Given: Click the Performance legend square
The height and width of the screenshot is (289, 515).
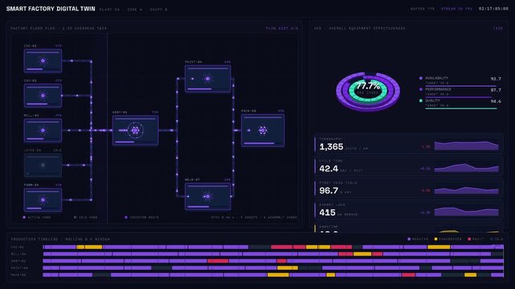Looking at the screenshot, I should 421,89.
